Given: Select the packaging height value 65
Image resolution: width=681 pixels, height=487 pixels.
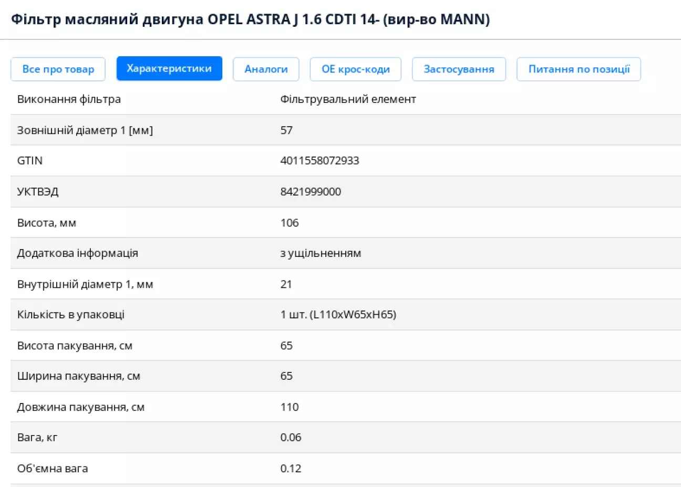Looking at the screenshot, I should pos(286,346).
